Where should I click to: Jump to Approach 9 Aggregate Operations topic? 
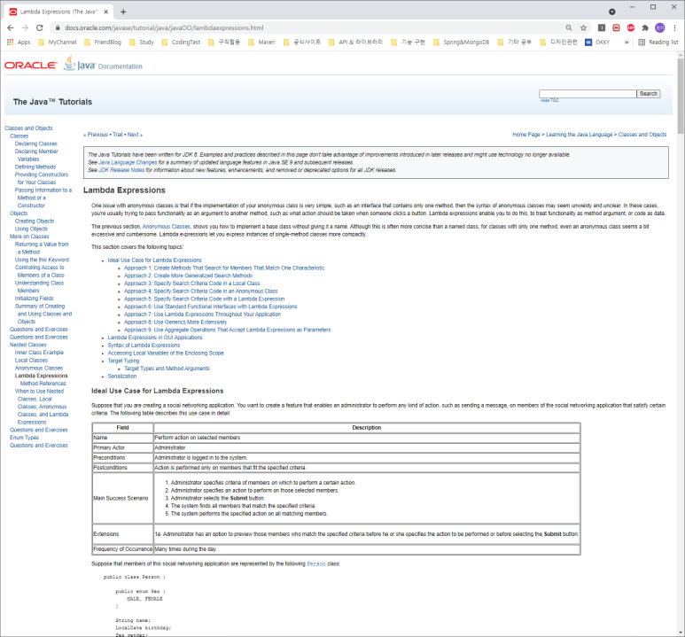coord(227,330)
